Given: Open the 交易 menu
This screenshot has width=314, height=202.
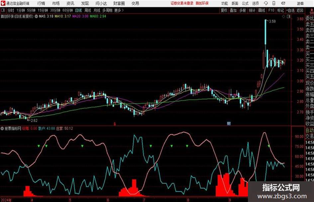Looking at the screenshot, I should [135, 3].
